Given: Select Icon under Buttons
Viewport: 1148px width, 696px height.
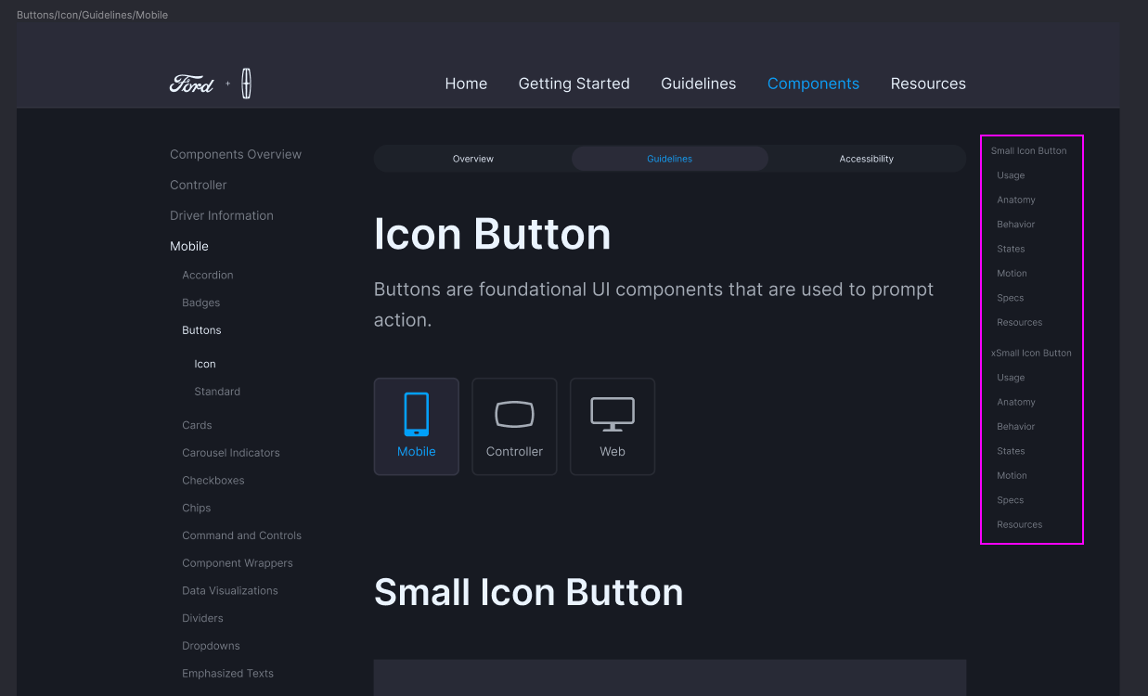Looking at the screenshot, I should point(205,364).
